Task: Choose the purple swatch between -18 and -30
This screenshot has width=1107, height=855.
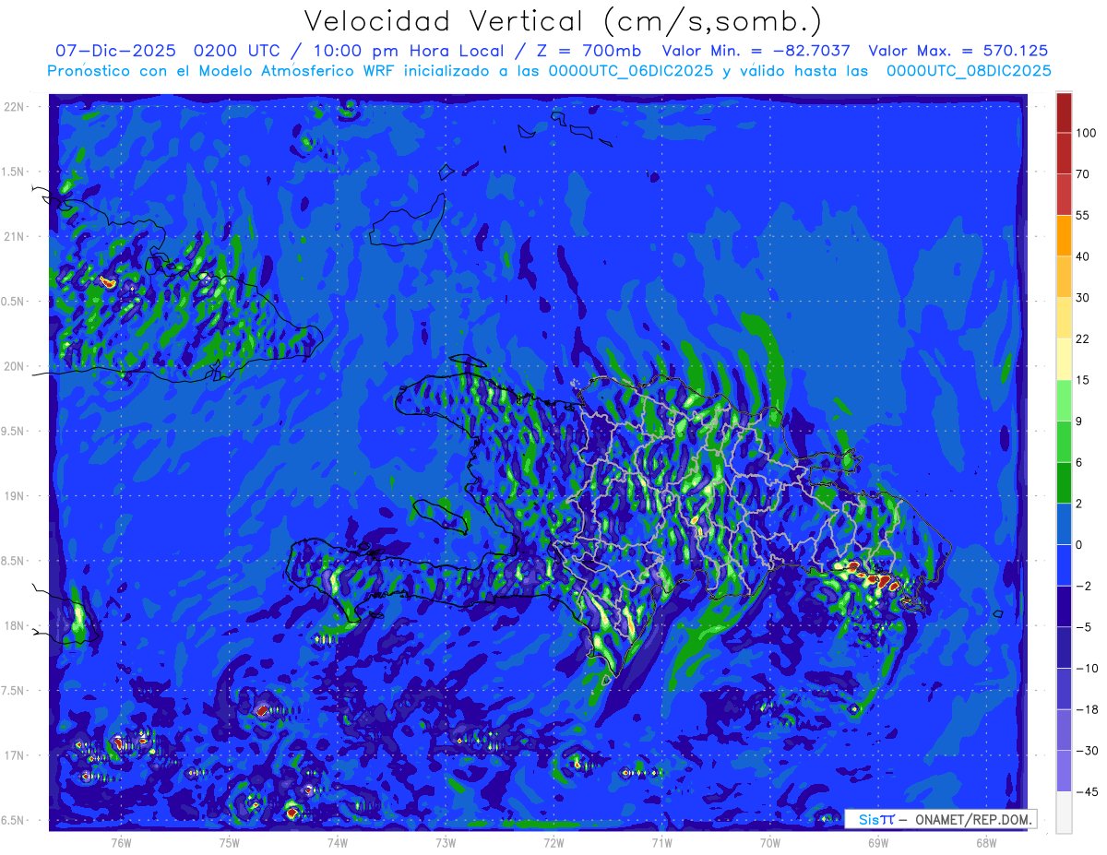Action: (x=1064, y=729)
